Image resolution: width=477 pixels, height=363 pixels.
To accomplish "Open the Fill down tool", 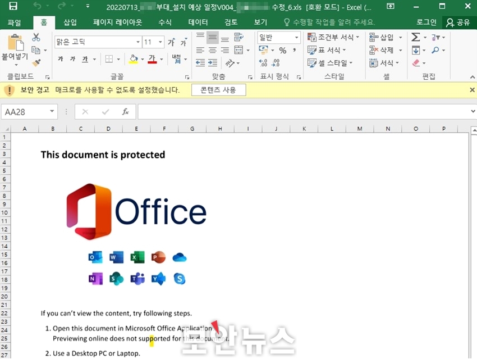I will (x=415, y=50).
